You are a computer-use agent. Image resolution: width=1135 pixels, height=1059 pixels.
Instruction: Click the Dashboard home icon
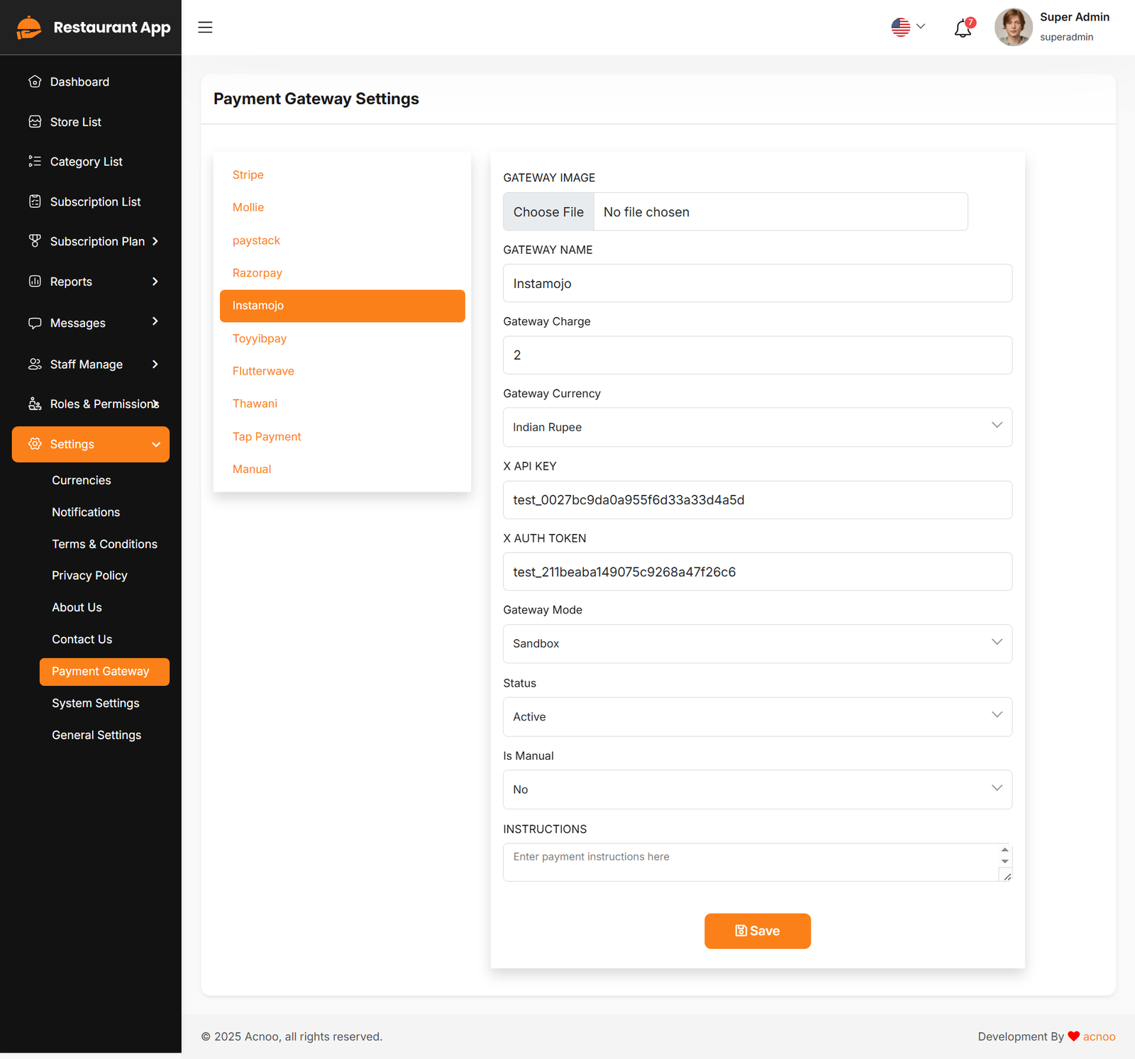[x=35, y=82]
